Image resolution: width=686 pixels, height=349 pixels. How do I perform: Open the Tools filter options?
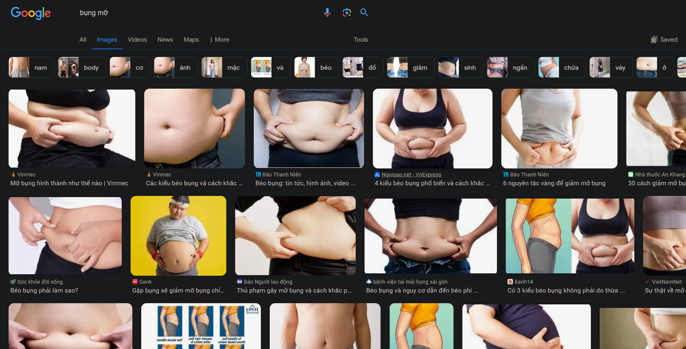coord(361,40)
